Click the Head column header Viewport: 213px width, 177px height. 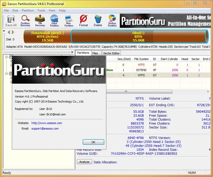pyautogui.click(x=185, y=59)
